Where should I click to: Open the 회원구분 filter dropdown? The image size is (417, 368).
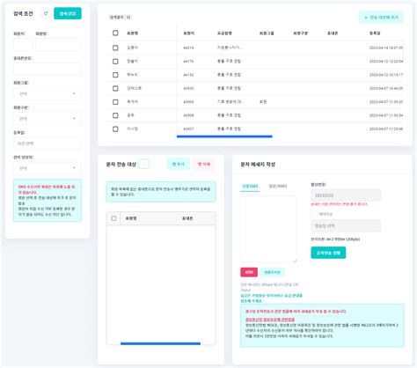[48, 119]
